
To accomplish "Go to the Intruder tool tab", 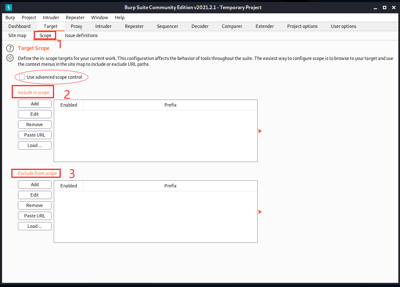I will coord(103,26).
